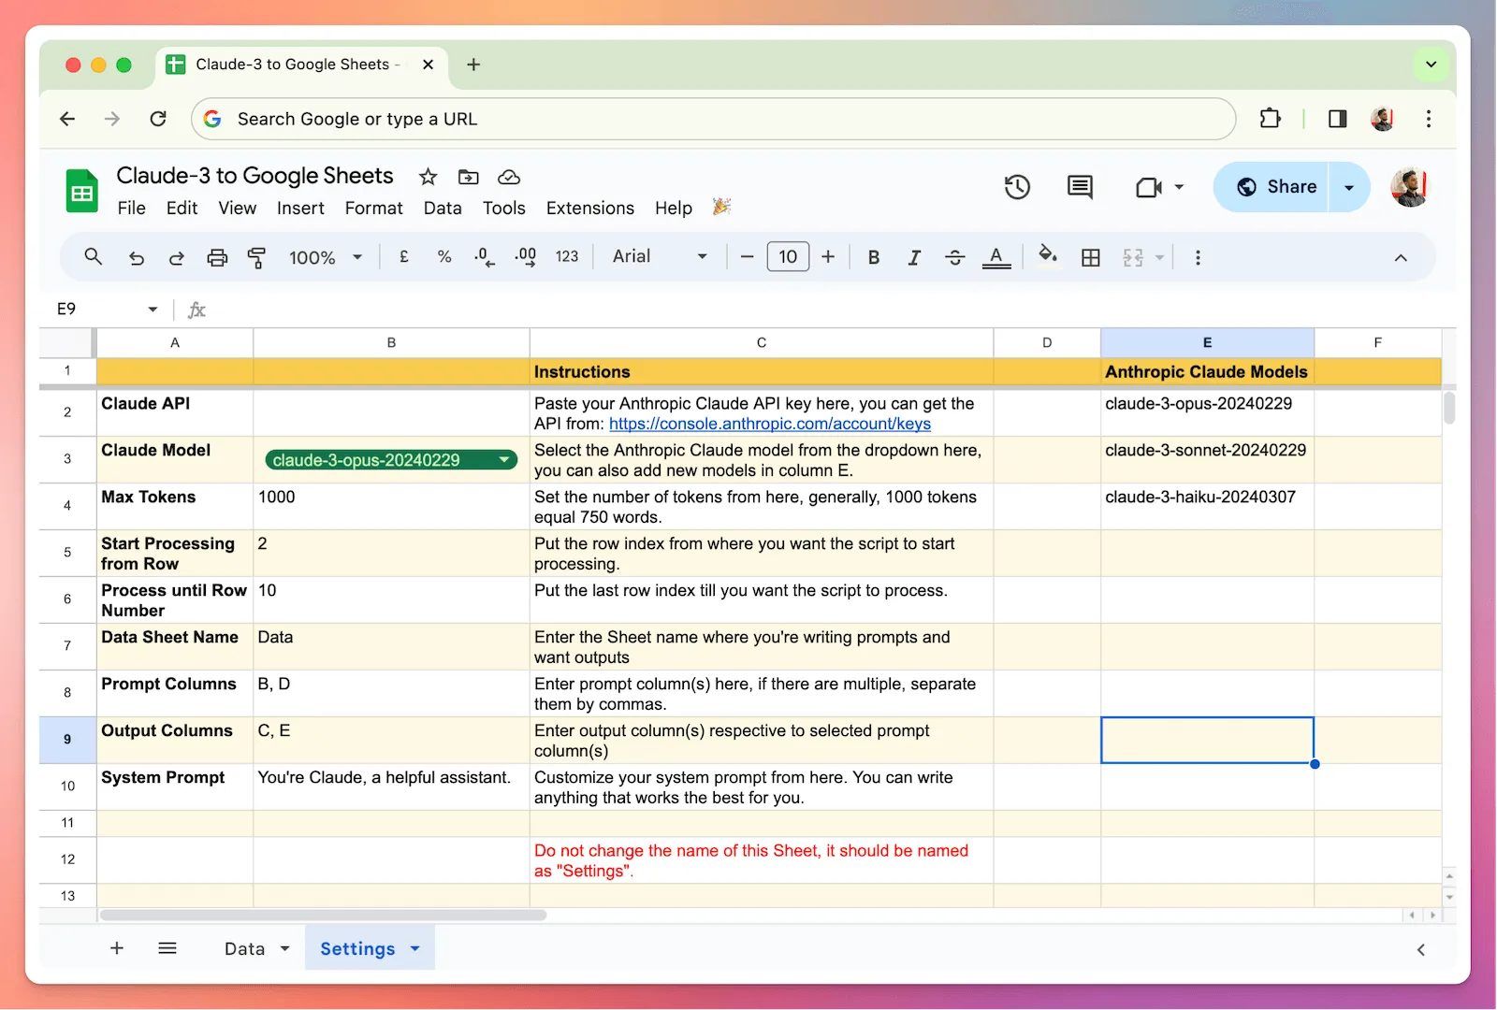Screen dimensions: 1497x1010
Task: Show the all sheets list
Action: (167, 948)
